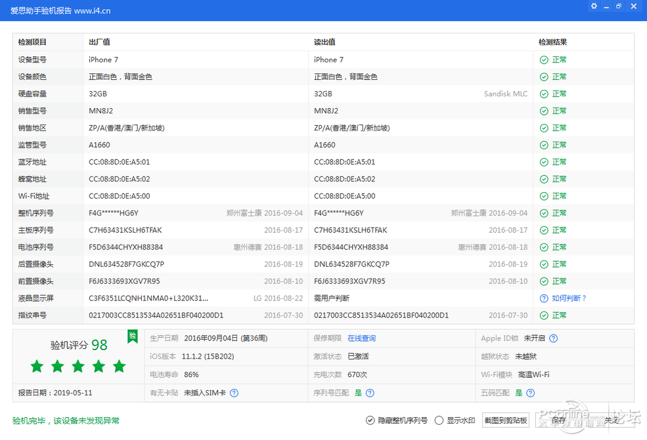Click the help icon next to 序列号匹配
647x440 pixels.
coord(370,393)
